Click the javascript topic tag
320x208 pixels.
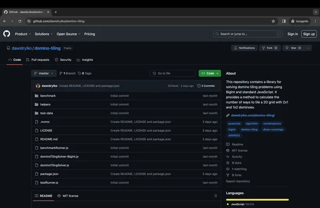tap(234, 124)
